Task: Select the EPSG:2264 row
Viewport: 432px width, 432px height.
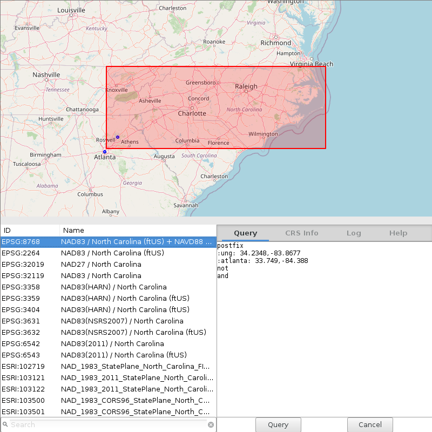Action: click(108, 253)
